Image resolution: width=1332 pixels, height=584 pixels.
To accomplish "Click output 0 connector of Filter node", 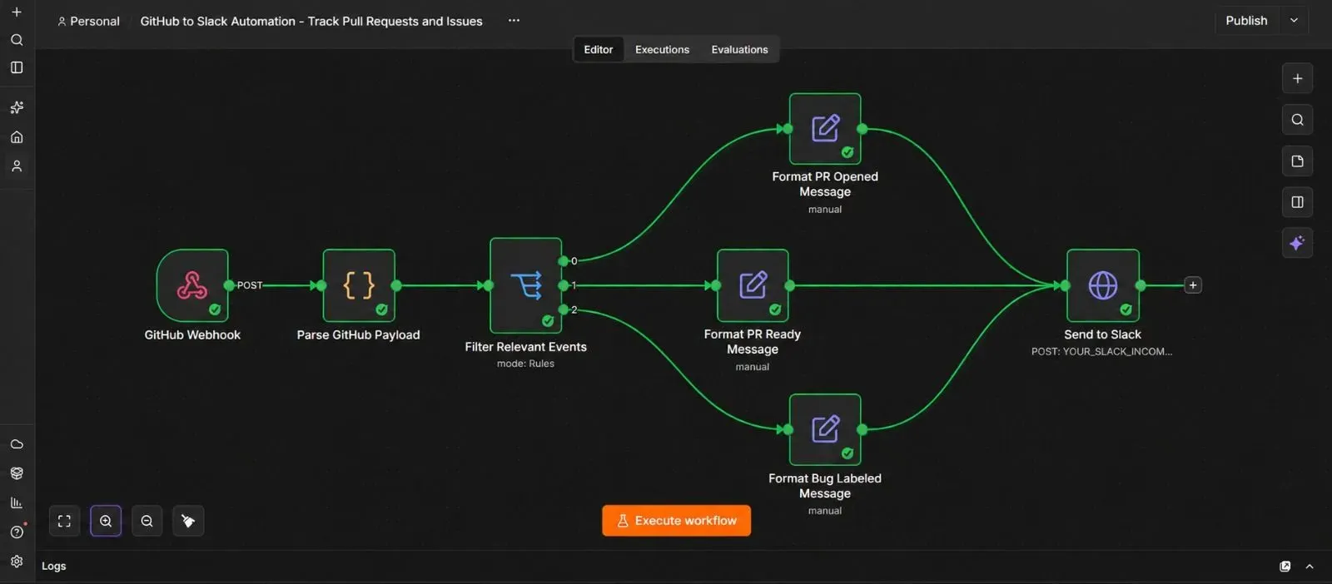I will tap(564, 261).
